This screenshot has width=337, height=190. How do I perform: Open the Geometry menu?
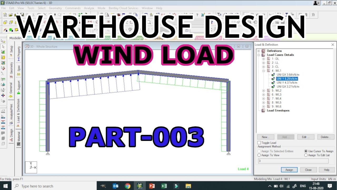55,8
